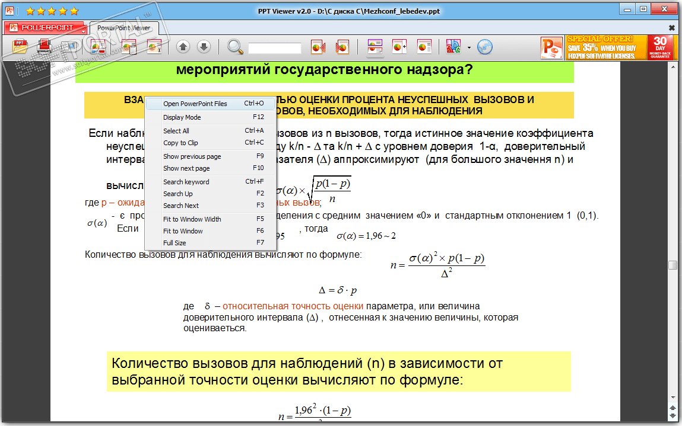This screenshot has height=426, width=682.
Task: Click the search up slide icon
Action: pos(318,46)
